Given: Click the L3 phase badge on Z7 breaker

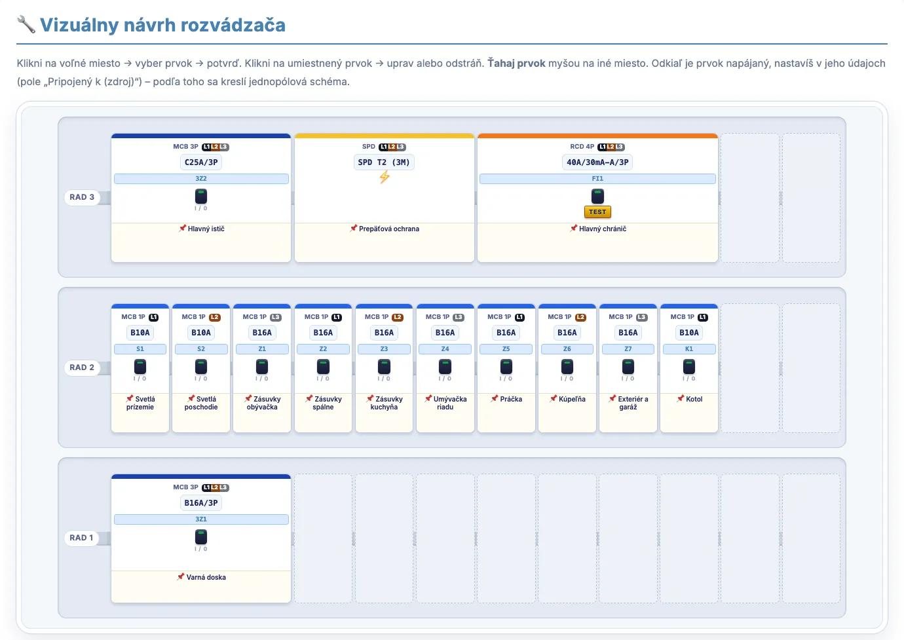Looking at the screenshot, I should (642, 317).
